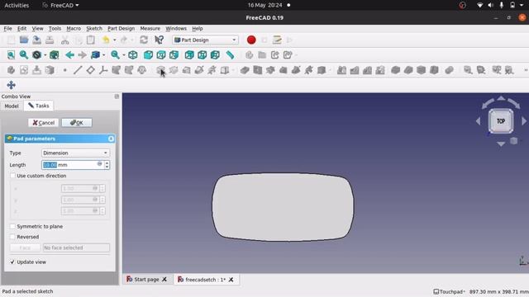
Task: Click the create body icon
Action: tap(11, 70)
